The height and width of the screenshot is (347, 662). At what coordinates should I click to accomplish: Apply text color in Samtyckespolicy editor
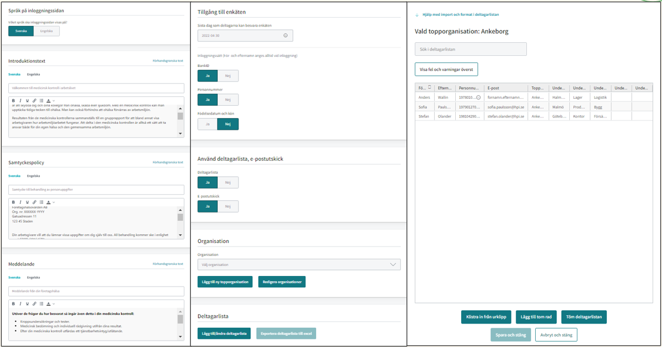[48, 202]
